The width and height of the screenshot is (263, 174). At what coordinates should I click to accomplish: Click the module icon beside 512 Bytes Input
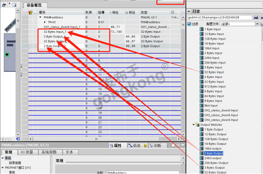pos(202,87)
